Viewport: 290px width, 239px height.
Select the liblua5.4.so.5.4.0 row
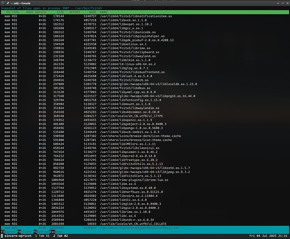(145, 76)
